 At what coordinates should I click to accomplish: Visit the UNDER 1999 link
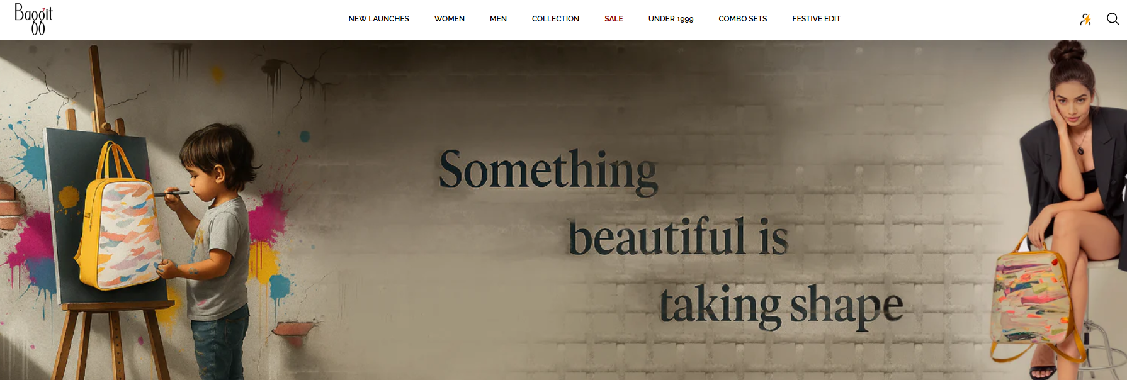click(671, 19)
